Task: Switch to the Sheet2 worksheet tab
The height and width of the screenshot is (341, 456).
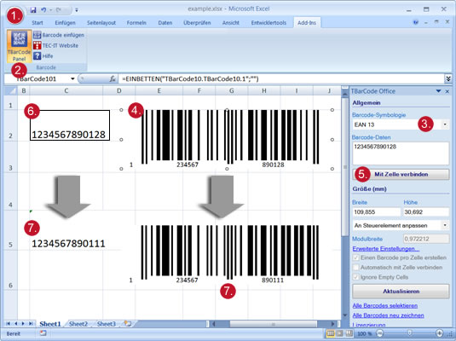Action: click(x=78, y=324)
